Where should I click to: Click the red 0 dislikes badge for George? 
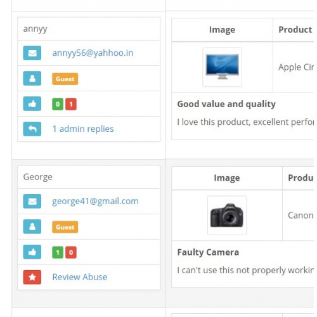click(x=71, y=252)
